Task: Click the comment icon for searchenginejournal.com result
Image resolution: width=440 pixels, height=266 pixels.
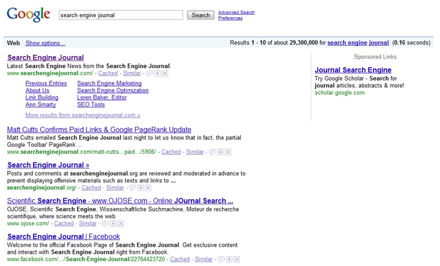Action: click(149, 73)
